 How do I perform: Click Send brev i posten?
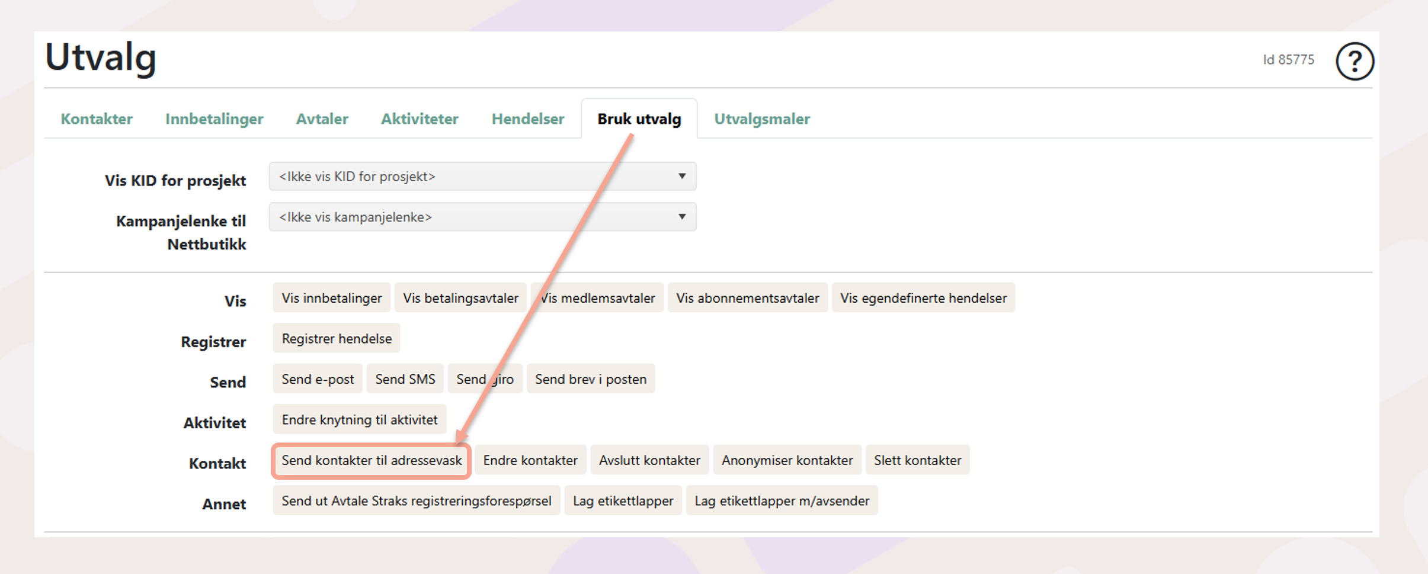coord(591,379)
